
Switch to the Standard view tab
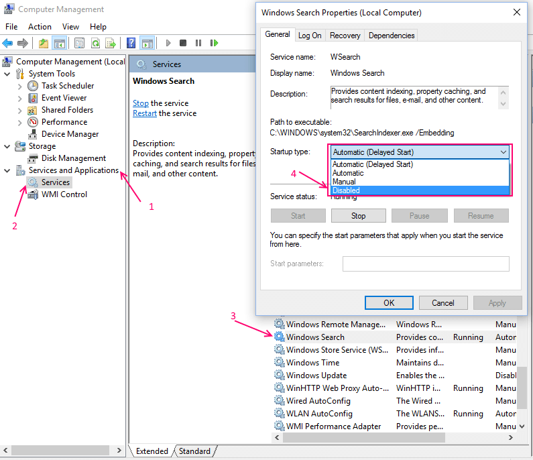[194, 451]
